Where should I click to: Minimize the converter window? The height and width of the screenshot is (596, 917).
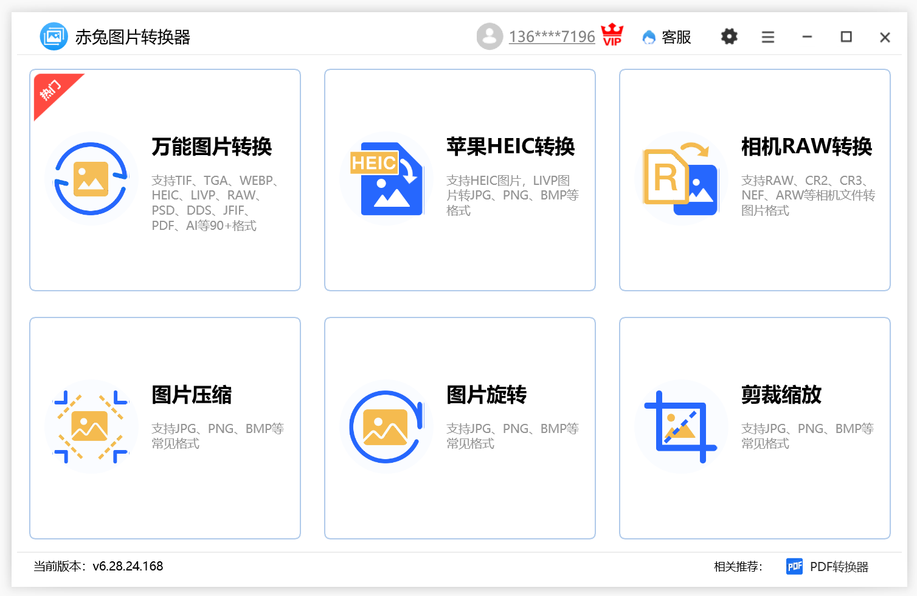click(x=807, y=37)
